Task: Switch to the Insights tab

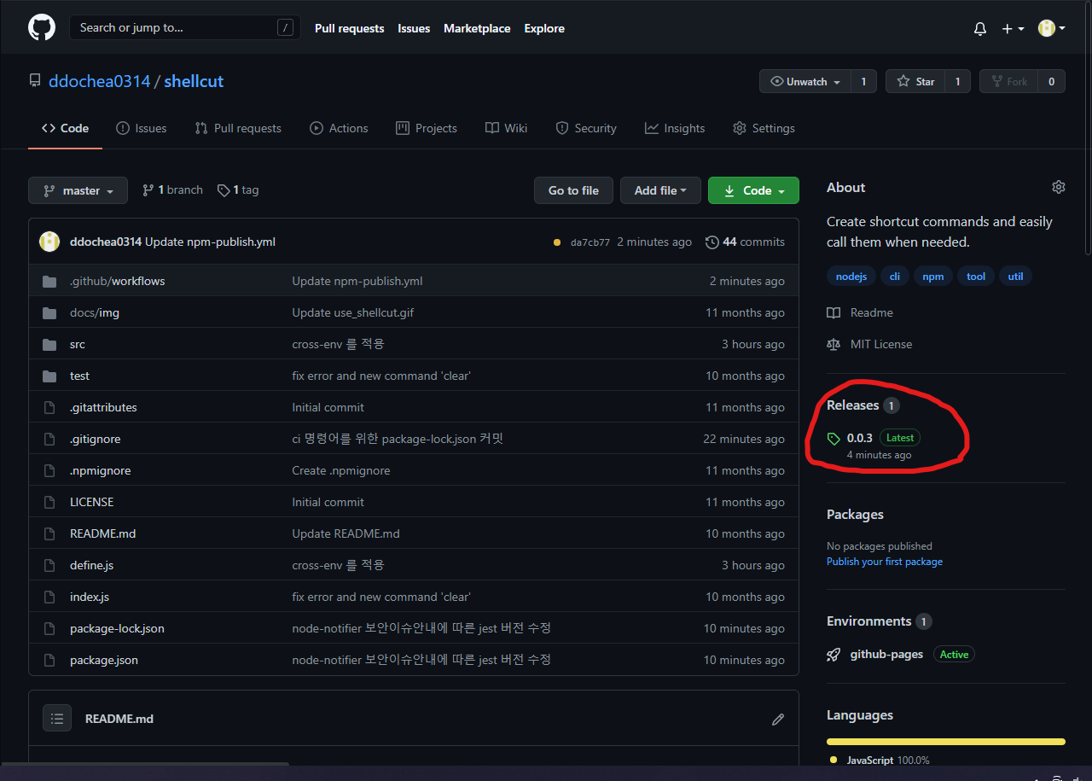Action: click(x=675, y=128)
